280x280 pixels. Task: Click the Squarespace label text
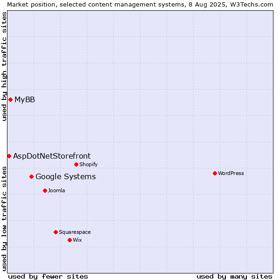pyautogui.click(x=75, y=232)
